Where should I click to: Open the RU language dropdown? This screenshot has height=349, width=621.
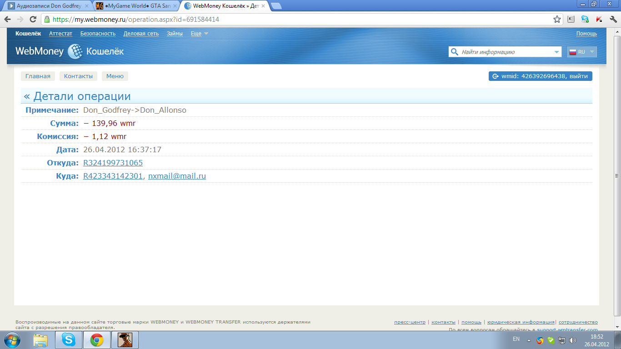coord(581,52)
